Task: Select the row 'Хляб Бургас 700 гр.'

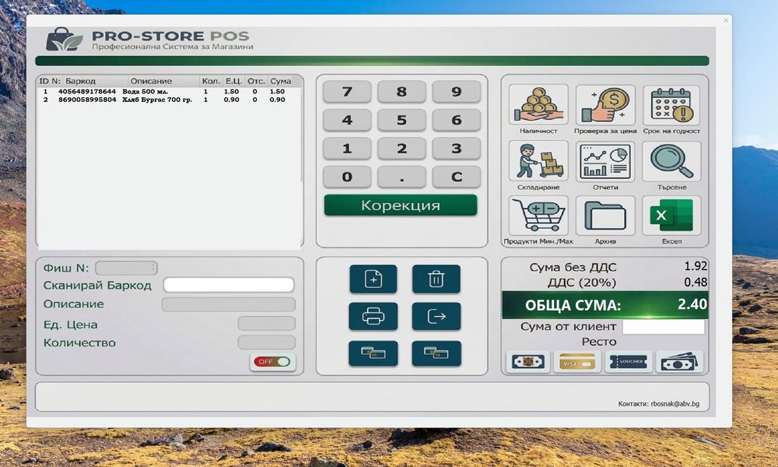Action: click(169, 100)
